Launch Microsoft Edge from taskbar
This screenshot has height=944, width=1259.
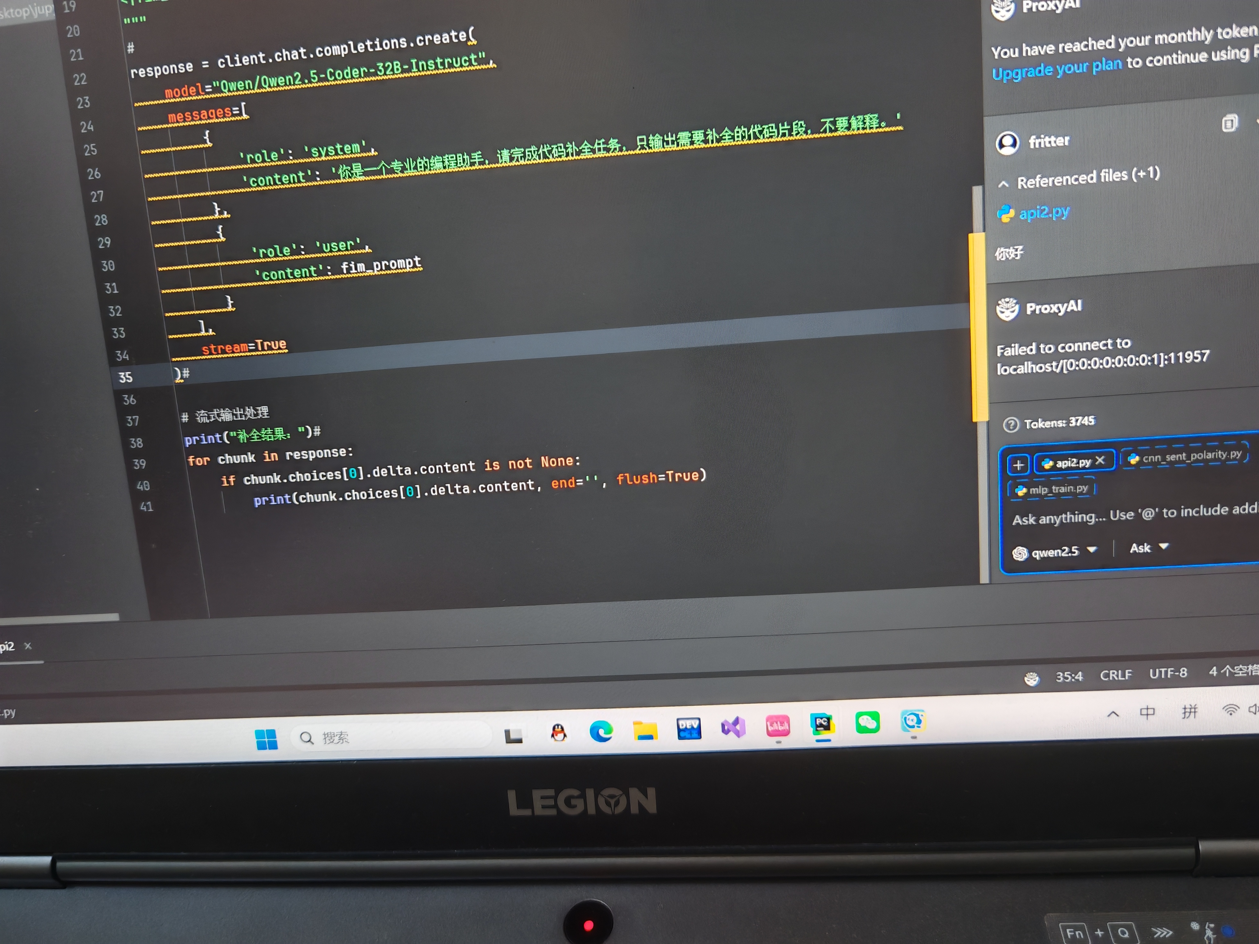[601, 731]
